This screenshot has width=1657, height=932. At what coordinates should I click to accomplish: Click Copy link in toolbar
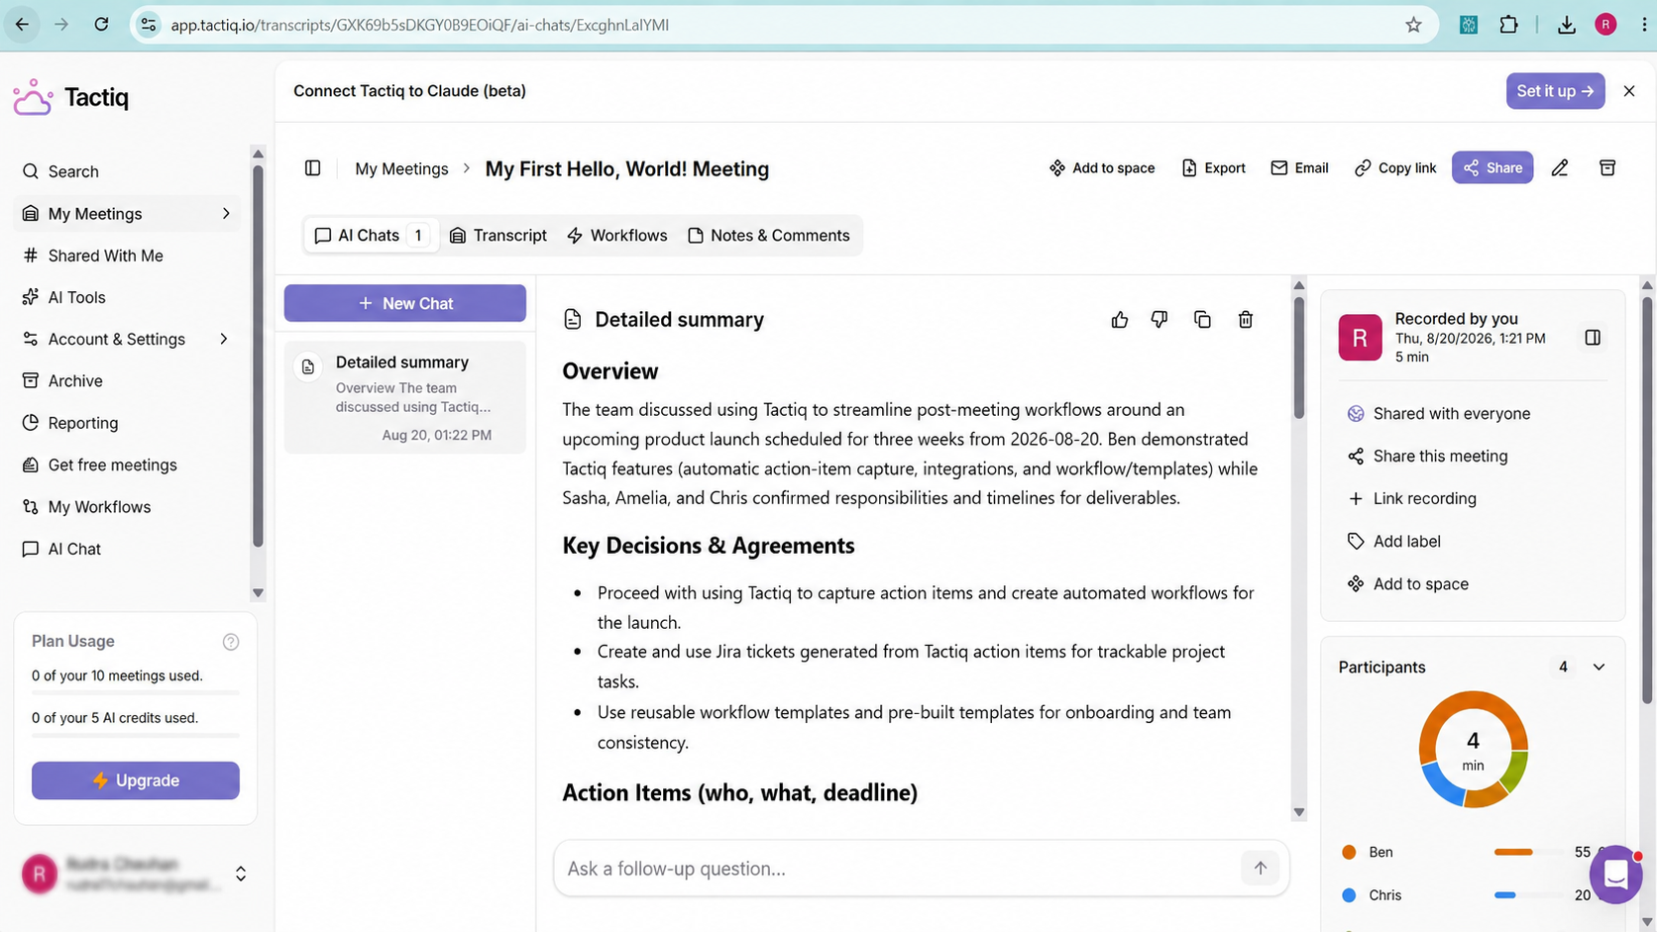1395,168
